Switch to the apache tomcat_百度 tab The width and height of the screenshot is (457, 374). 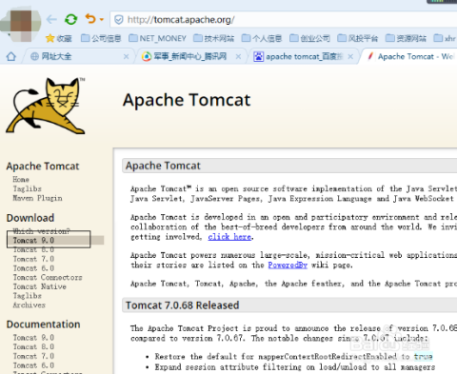point(303,57)
